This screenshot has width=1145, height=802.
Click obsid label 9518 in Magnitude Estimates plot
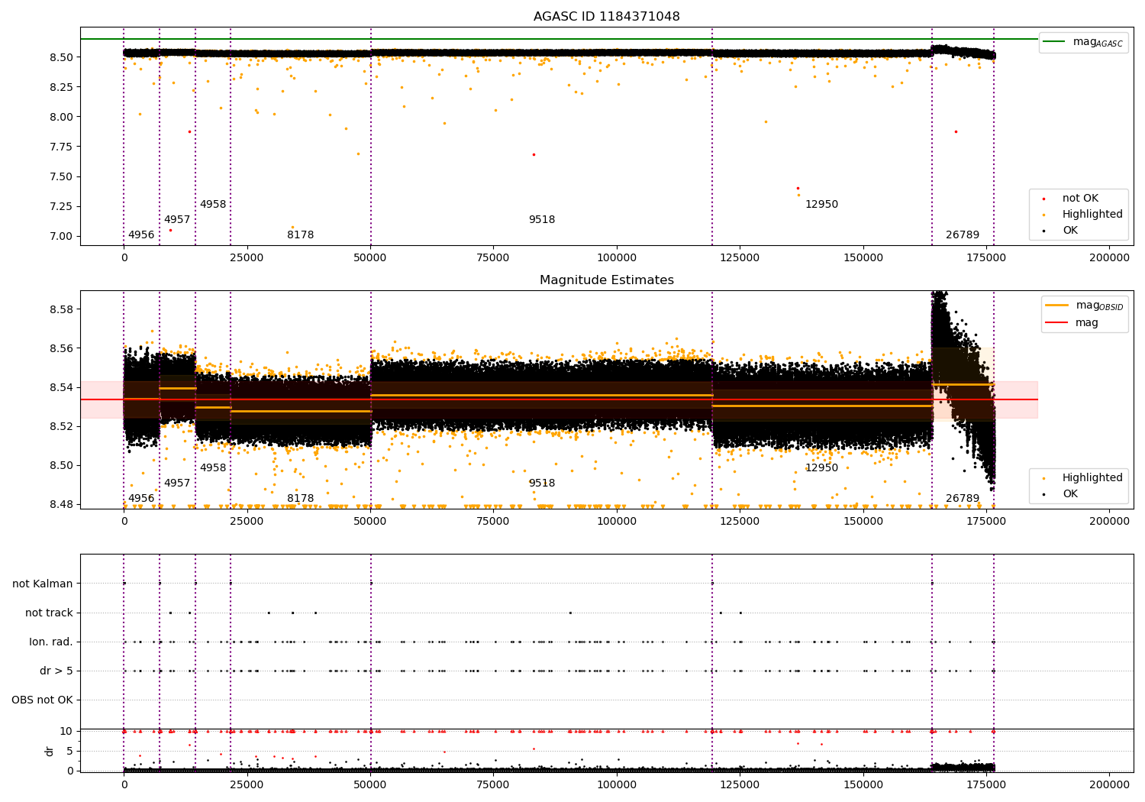tap(542, 483)
